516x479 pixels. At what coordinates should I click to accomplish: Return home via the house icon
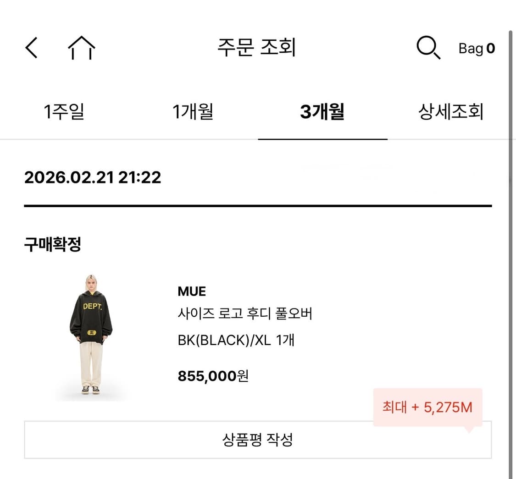point(82,48)
